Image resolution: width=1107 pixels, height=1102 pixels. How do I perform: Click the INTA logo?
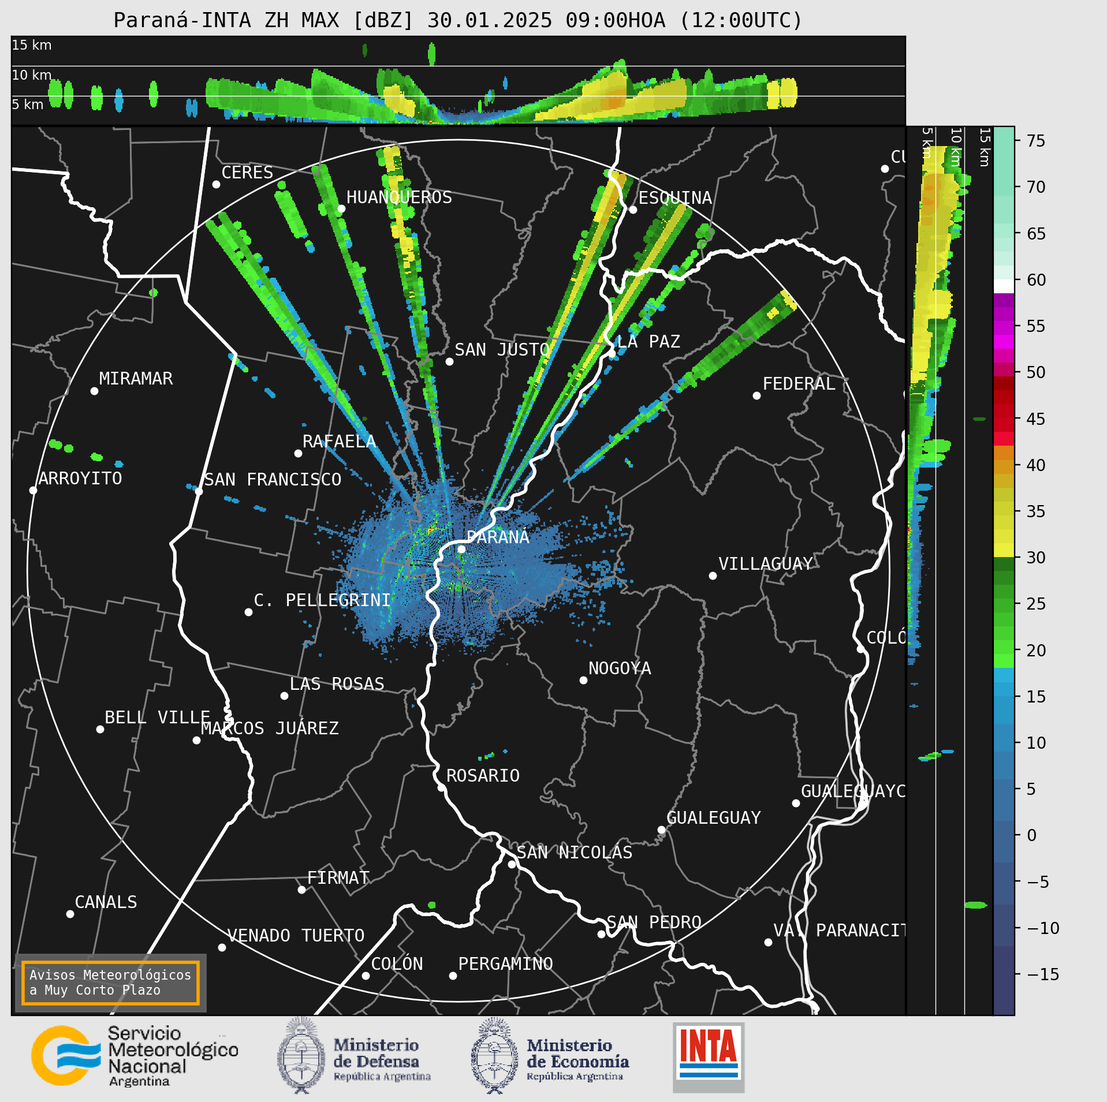709,1057
